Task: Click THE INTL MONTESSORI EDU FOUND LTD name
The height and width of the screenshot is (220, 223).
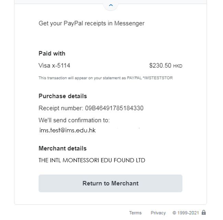Action: coord(92,160)
